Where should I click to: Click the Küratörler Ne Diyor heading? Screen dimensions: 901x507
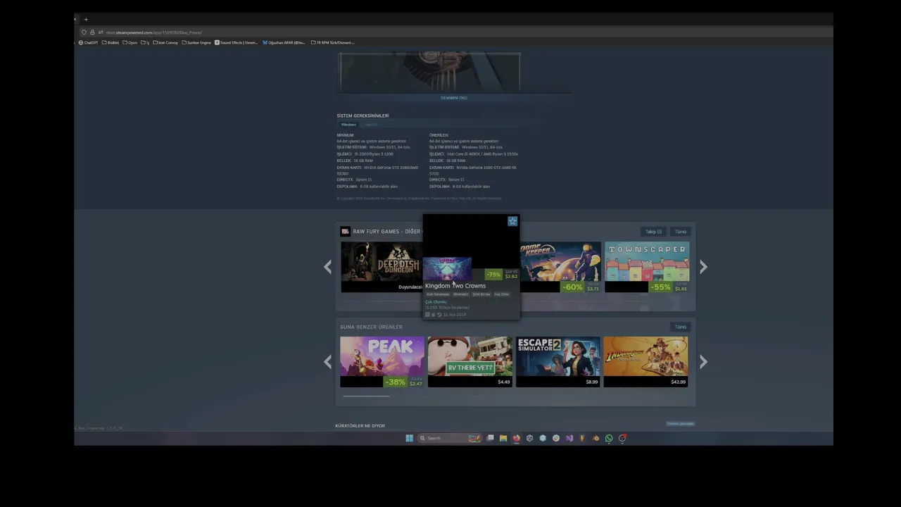(360, 426)
